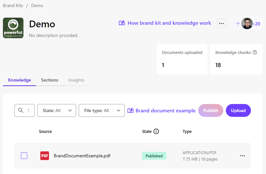Image resolution: width=266 pixels, height=174 pixels.
Task: Click the purple Upload button
Action: pyautogui.click(x=238, y=110)
